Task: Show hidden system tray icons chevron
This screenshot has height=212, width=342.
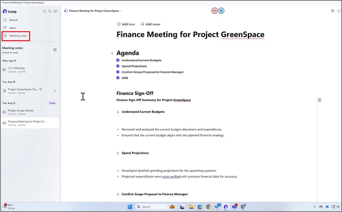Action: 314,207
